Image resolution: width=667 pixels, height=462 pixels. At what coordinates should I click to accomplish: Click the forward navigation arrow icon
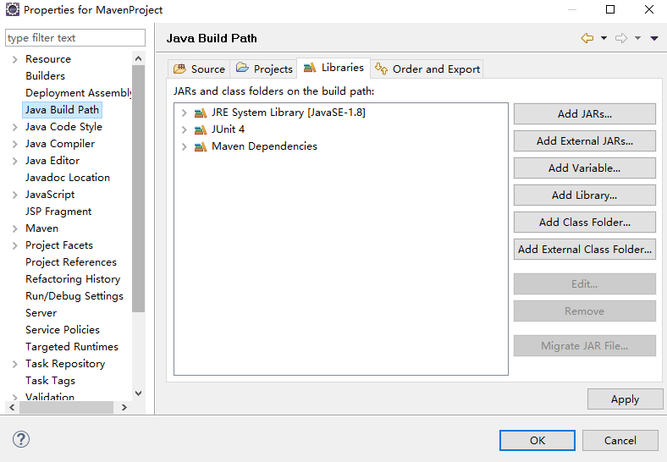[x=621, y=38]
